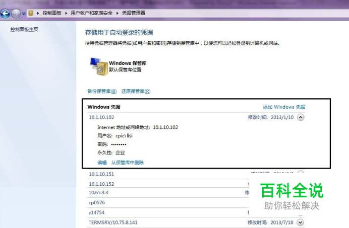Select 凭据管理器 breadcrumb
The height and width of the screenshot is (228, 349).
click(x=134, y=13)
